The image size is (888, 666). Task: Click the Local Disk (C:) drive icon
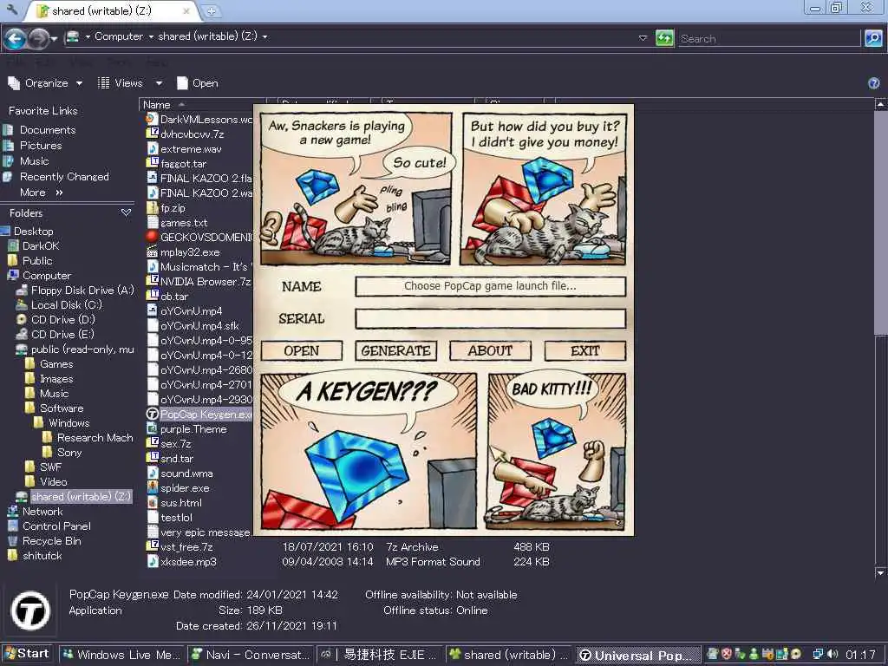[x=22, y=304]
